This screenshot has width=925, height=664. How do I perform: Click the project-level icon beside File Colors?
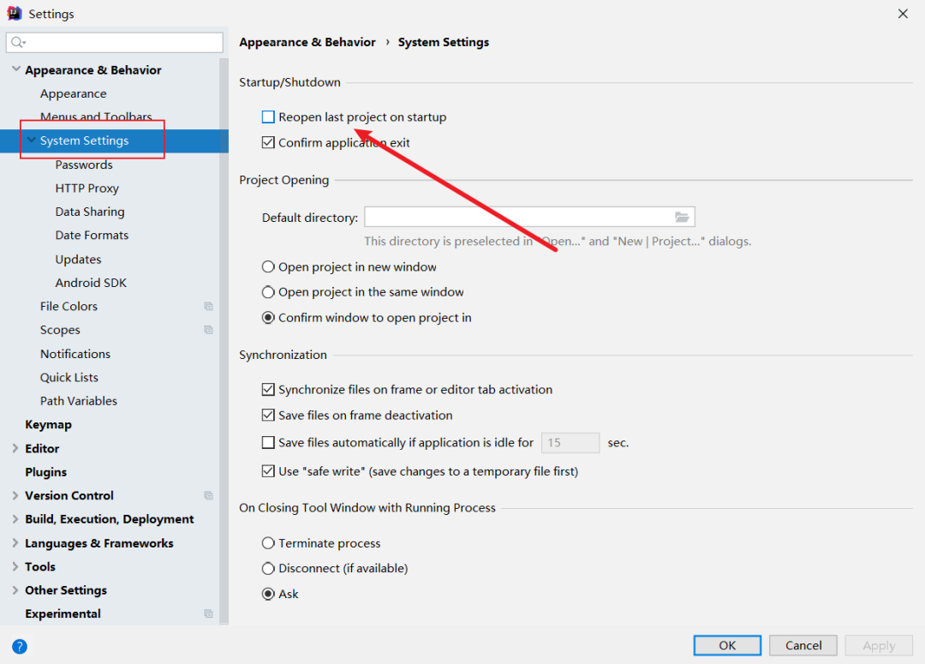click(208, 307)
